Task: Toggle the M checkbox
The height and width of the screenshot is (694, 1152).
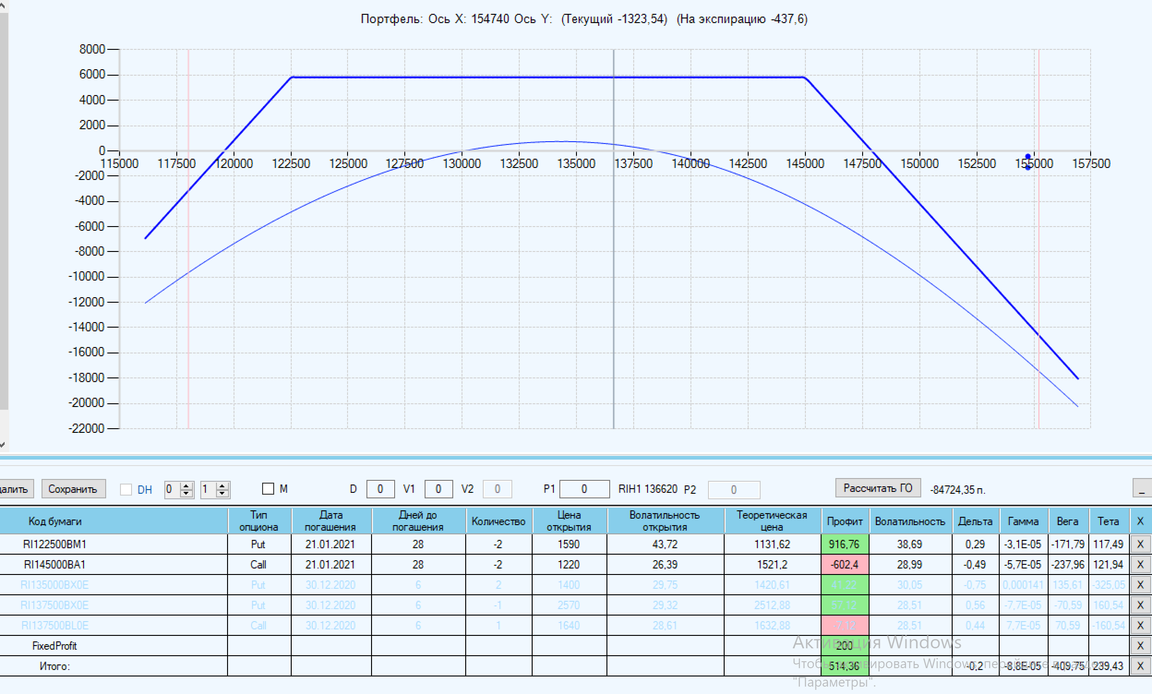Action: (x=268, y=489)
